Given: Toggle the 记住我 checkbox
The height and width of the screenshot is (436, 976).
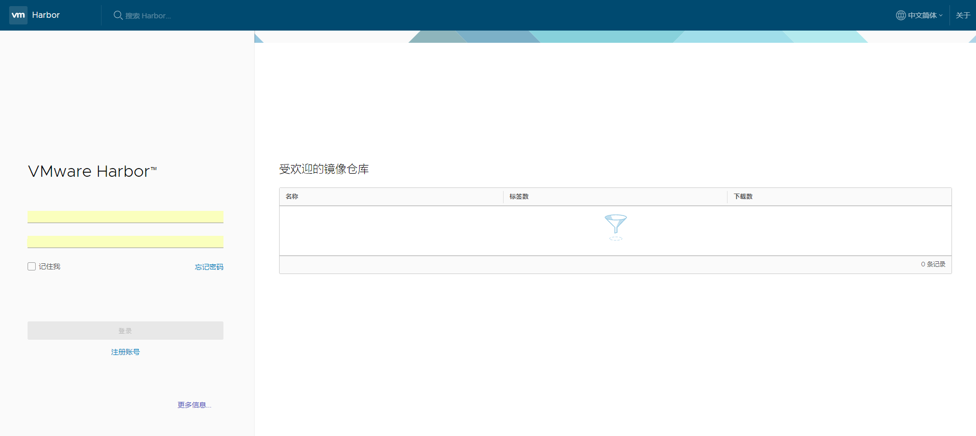Looking at the screenshot, I should click(x=32, y=266).
